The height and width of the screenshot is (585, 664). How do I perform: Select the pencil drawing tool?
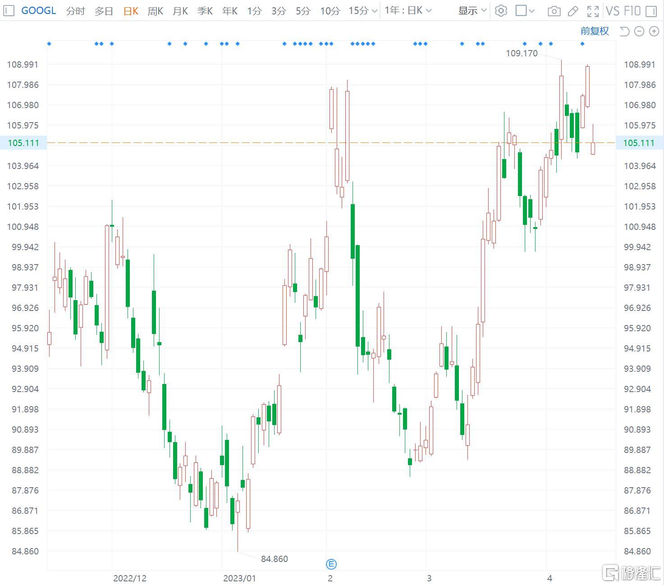click(573, 11)
